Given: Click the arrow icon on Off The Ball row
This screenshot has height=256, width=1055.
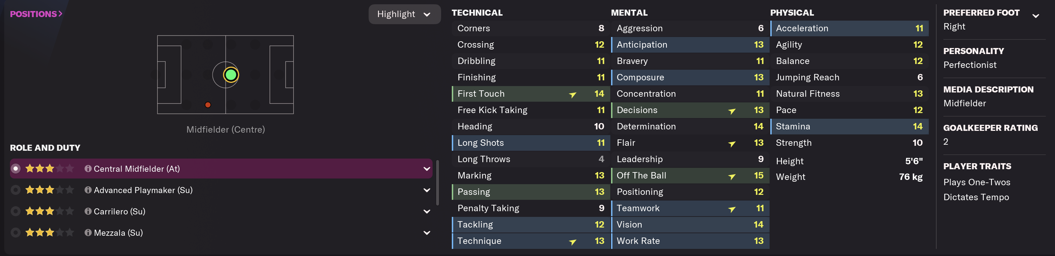Looking at the screenshot, I should pyautogui.click(x=732, y=177).
